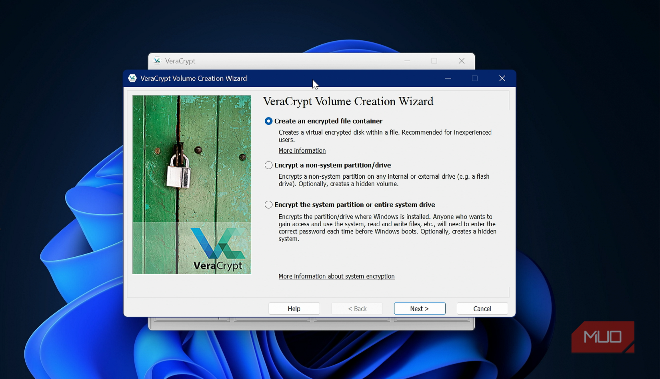Maximize the Volume Creation Wizard window
Screen dimensions: 660x379
click(475, 78)
